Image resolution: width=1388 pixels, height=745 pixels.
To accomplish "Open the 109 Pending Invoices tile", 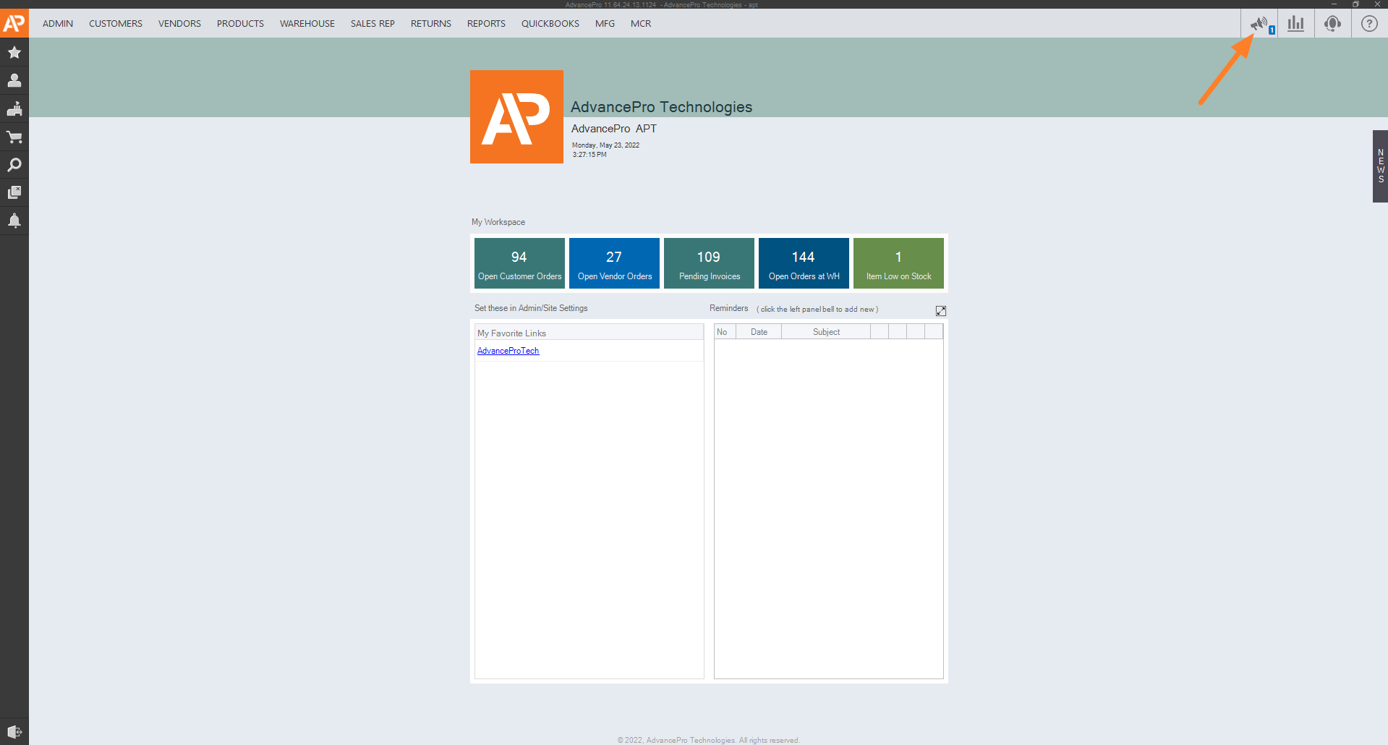I will coord(709,263).
